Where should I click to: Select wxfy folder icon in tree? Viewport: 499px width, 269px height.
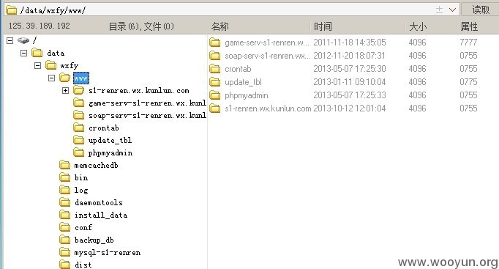51,66
